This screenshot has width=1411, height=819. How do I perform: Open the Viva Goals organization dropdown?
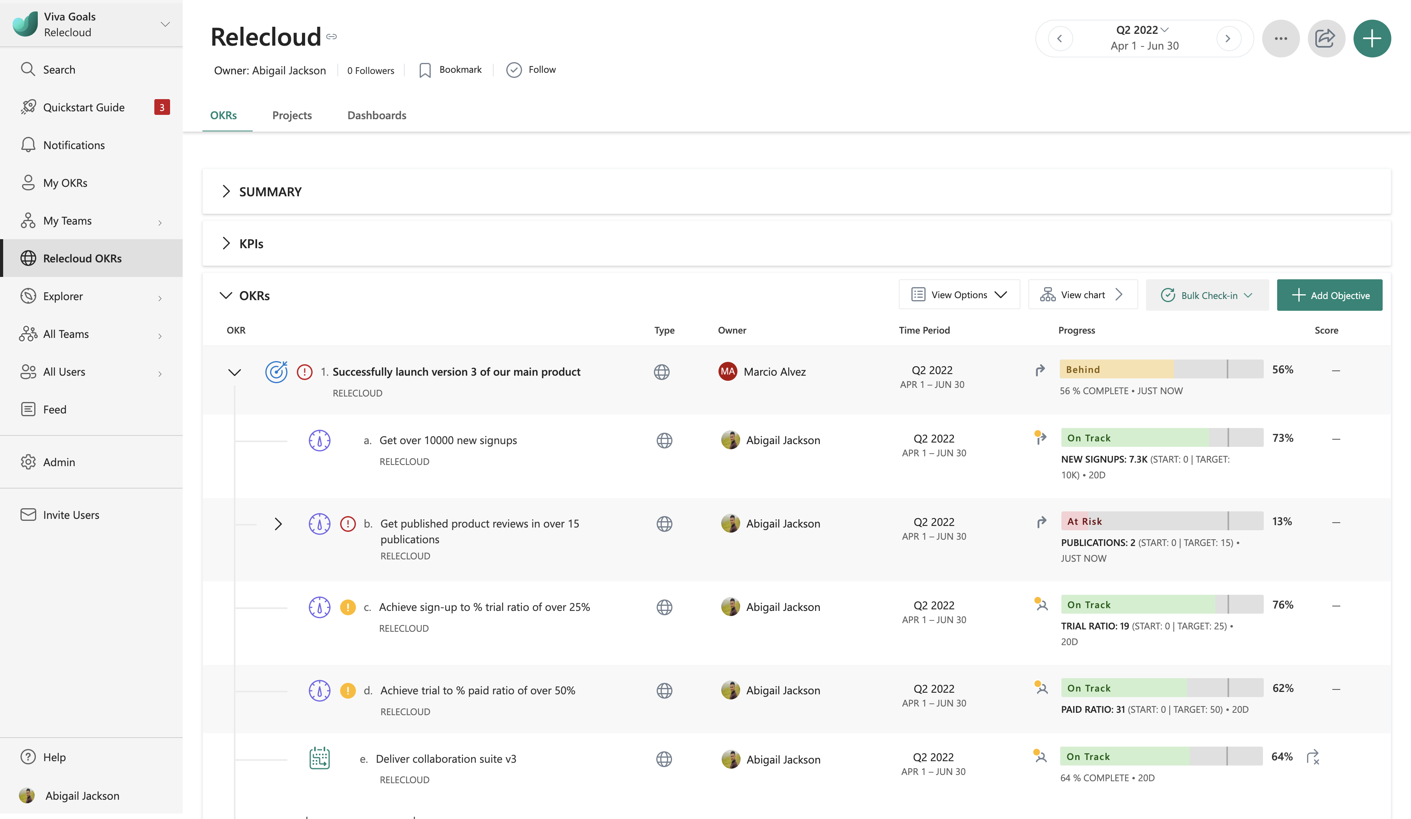165,24
